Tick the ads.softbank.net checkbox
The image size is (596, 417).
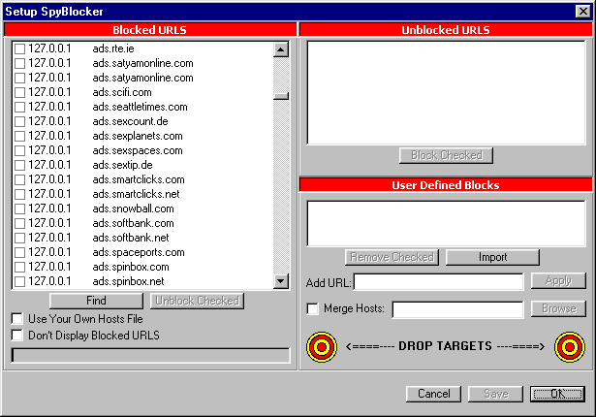click(x=19, y=238)
